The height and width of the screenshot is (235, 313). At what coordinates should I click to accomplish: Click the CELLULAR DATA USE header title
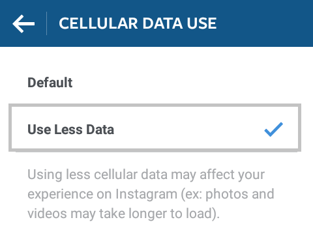point(138,23)
